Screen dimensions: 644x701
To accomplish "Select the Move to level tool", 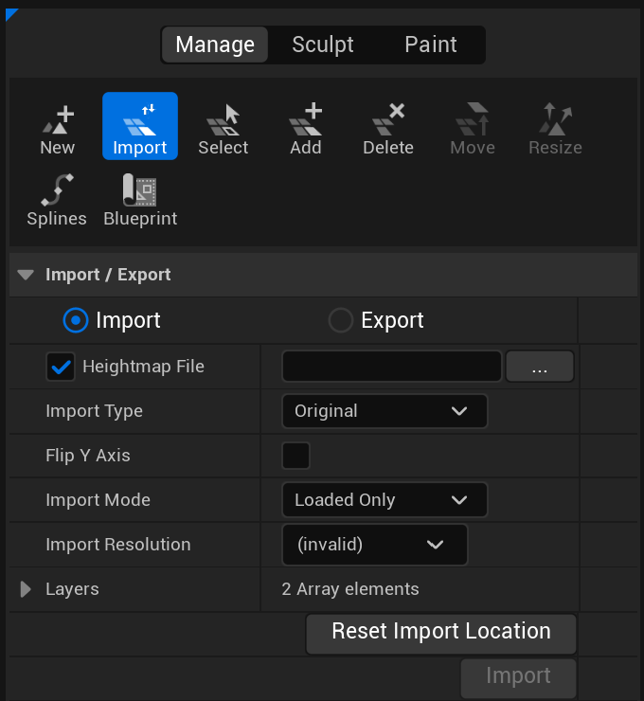I will (473, 130).
